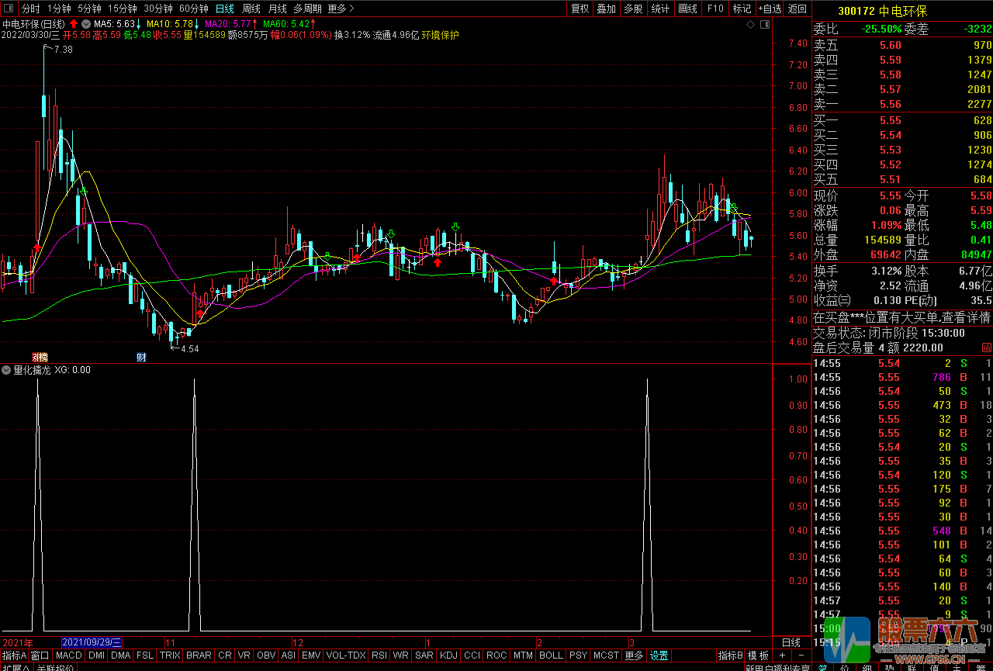Image resolution: width=993 pixels, height=671 pixels.
Task: Click the 返回 back button
Action: click(x=797, y=9)
